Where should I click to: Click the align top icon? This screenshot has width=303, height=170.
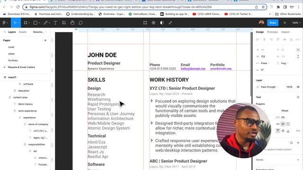278,40
